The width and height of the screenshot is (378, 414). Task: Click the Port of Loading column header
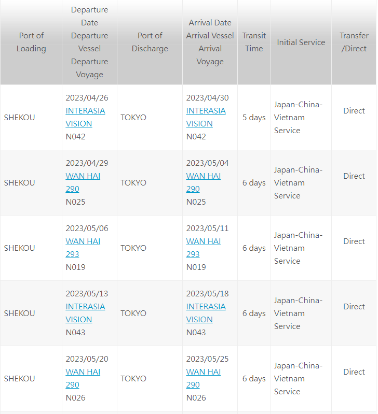pos(31,42)
